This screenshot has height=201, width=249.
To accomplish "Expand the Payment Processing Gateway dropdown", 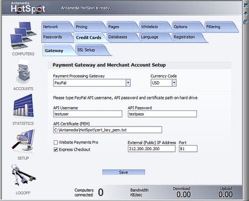I will [128, 83].
